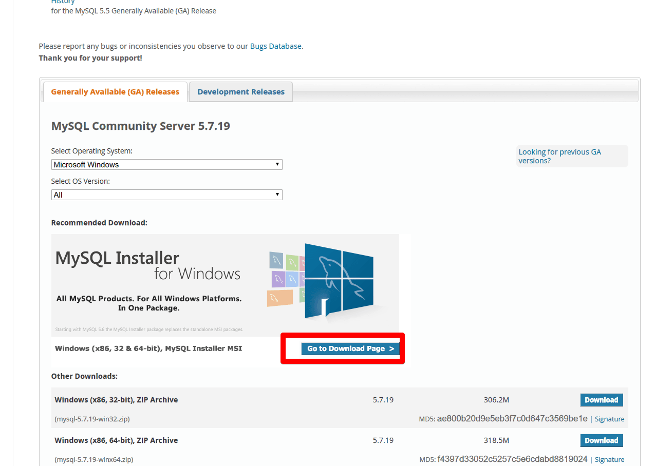Download the Windows 32-bit ZIP Archive
Viewport: 654px width, 466px height.
(601, 400)
